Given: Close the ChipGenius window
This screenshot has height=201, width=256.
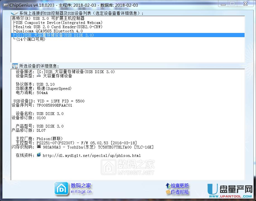Looking at the screenshot, I should [245, 4].
